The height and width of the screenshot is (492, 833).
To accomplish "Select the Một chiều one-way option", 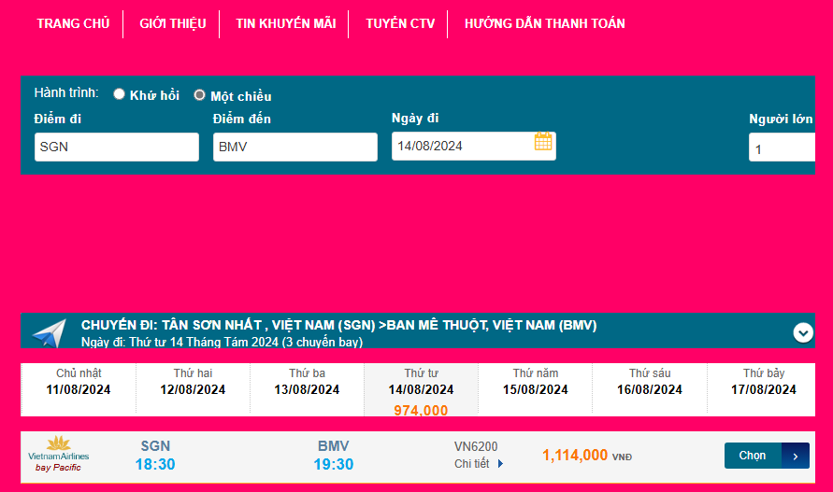I will tap(199, 95).
